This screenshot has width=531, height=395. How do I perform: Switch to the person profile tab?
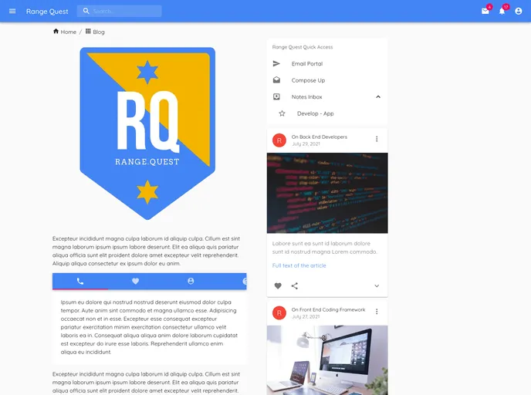191,282
